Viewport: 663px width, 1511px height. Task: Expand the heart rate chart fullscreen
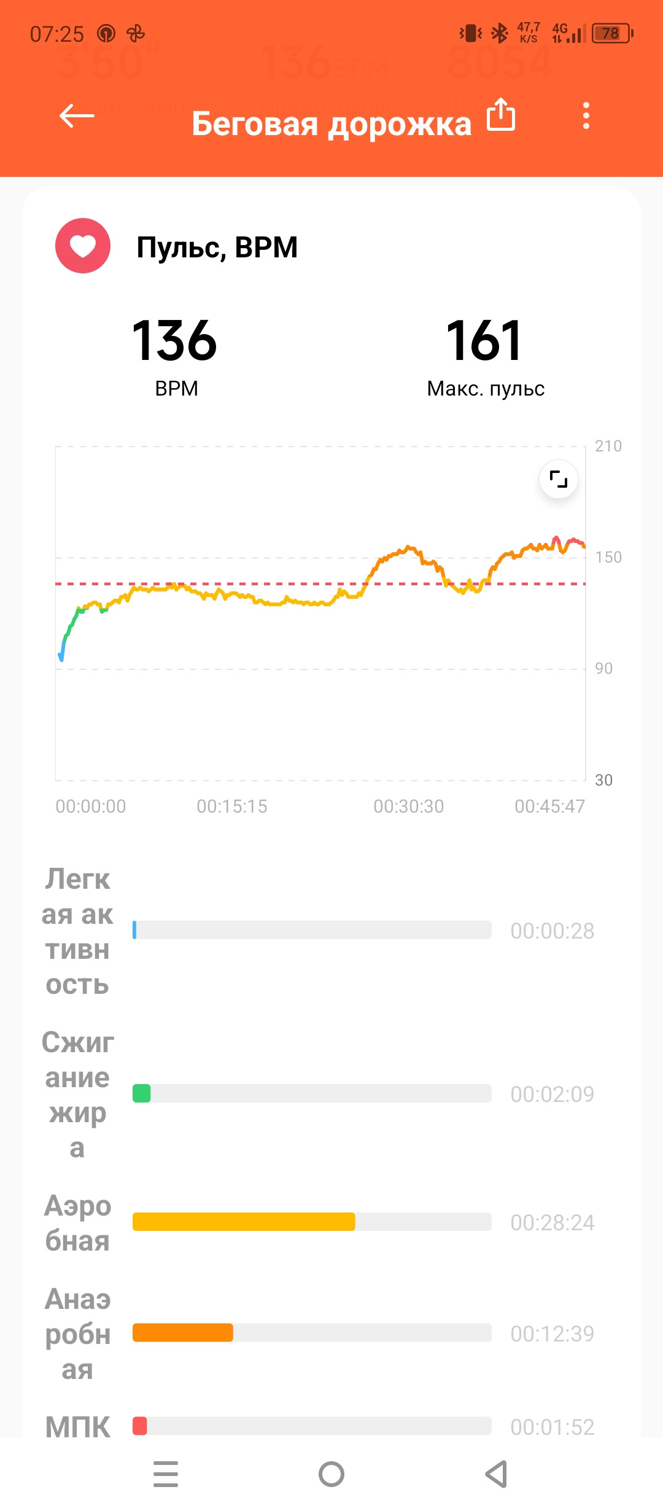click(559, 479)
